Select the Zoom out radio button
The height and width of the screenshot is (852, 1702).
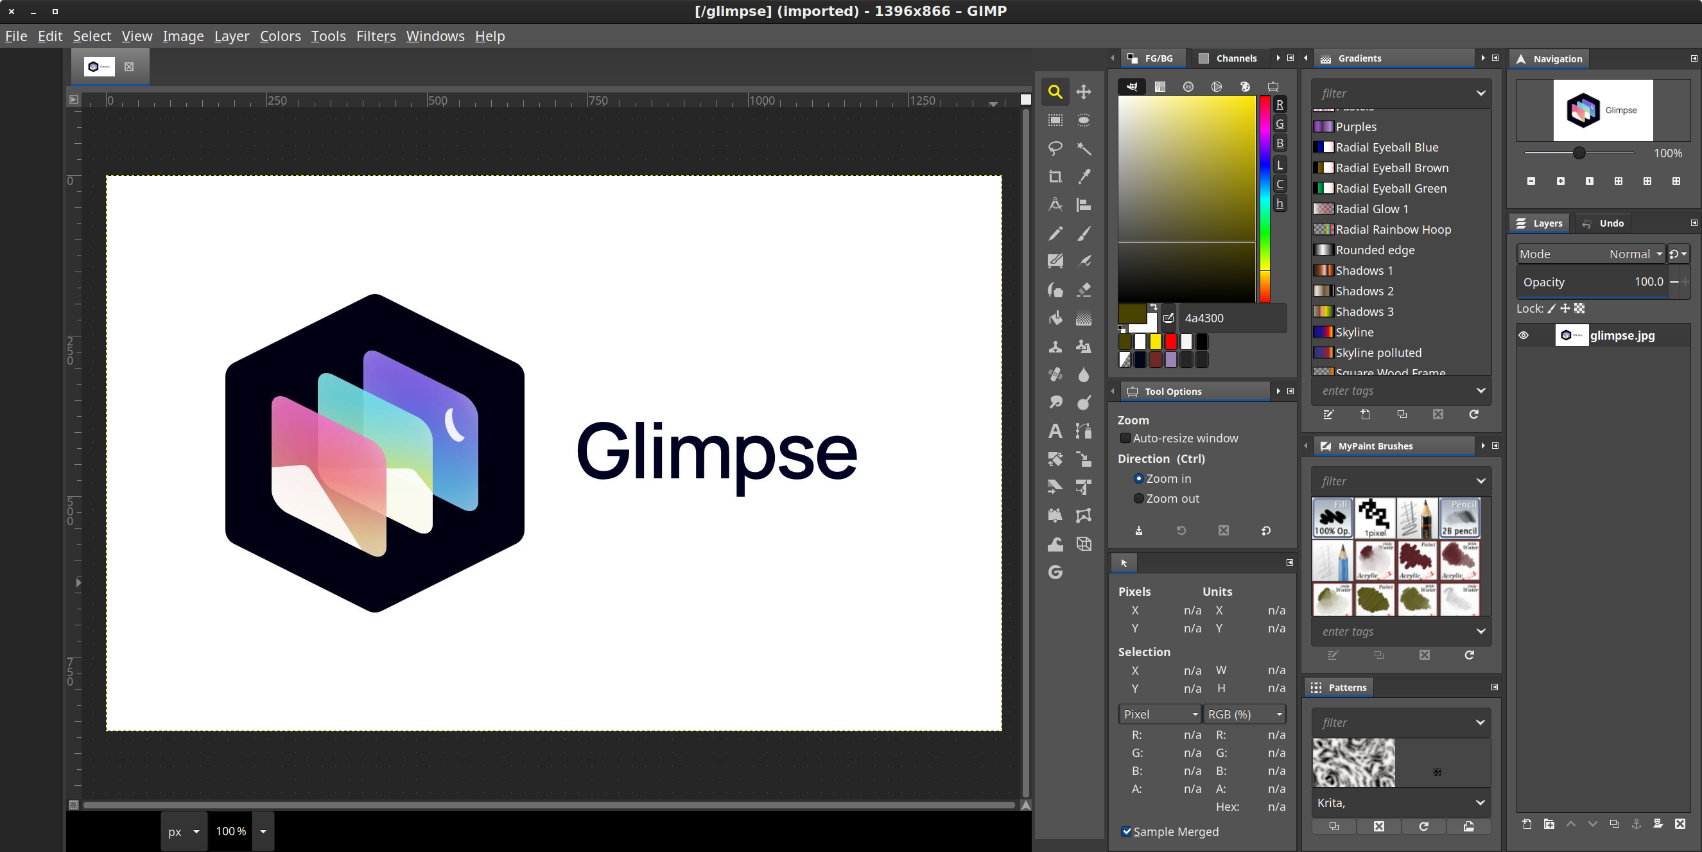[x=1138, y=498]
